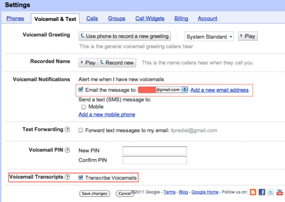Open the Phones settings tab
Image resolution: width=285 pixels, height=202 pixels.
15,18
